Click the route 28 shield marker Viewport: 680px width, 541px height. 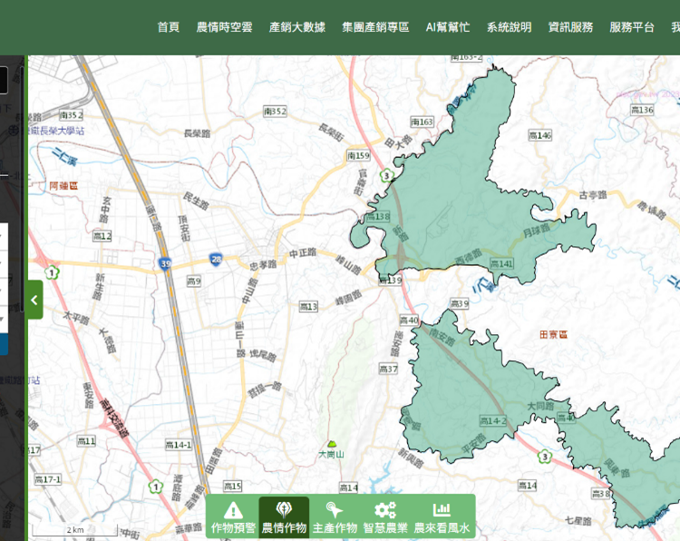click(216, 260)
